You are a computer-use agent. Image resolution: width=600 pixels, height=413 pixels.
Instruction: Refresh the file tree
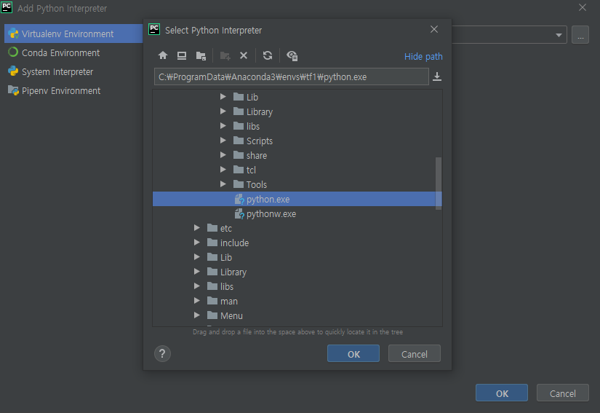coord(268,55)
